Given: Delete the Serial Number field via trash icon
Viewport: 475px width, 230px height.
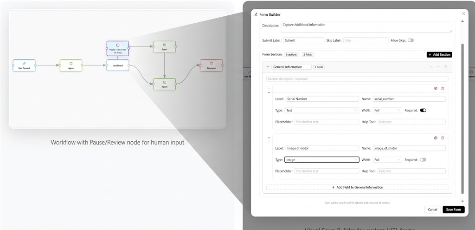Looking at the screenshot, I should click(443, 88).
